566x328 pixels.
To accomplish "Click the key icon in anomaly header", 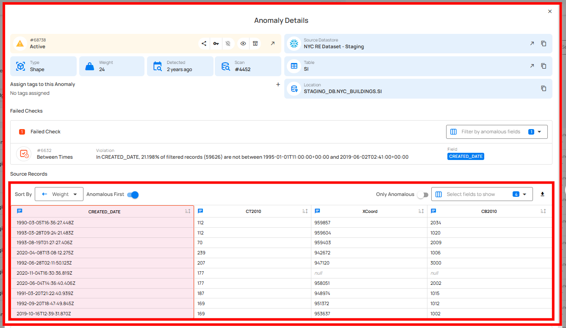I will tap(216, 44).
